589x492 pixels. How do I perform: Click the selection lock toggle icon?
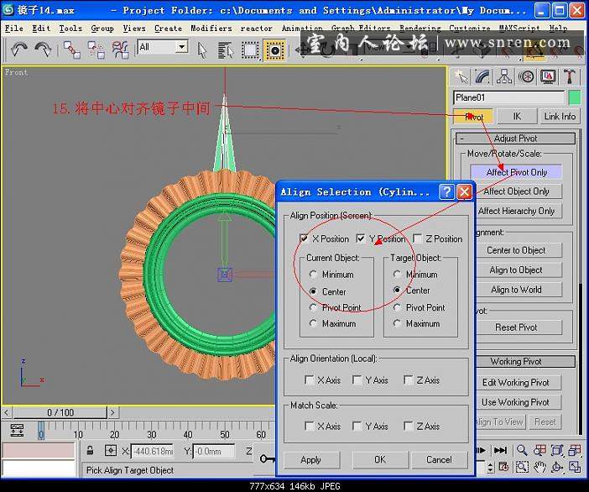pos(90,450)
